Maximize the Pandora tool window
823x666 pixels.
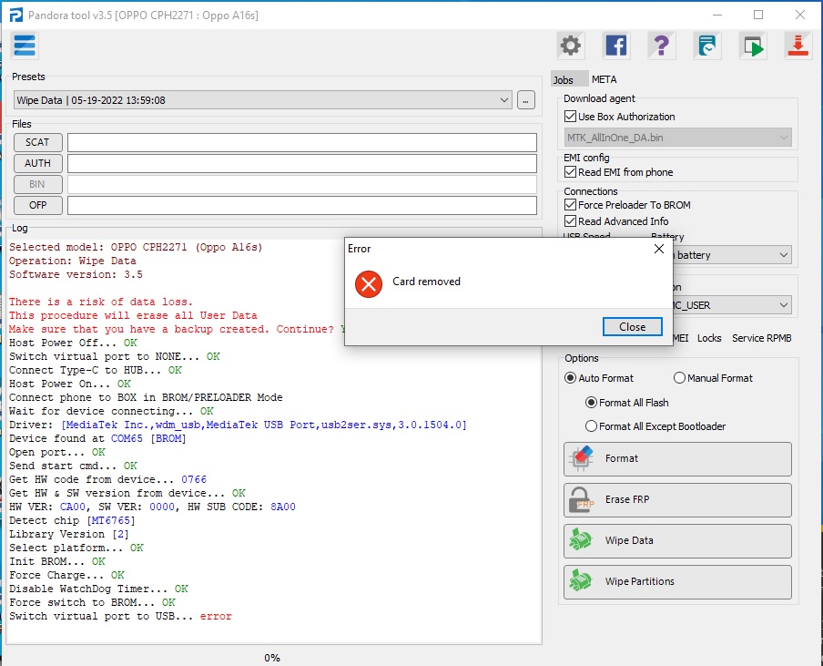758,15
